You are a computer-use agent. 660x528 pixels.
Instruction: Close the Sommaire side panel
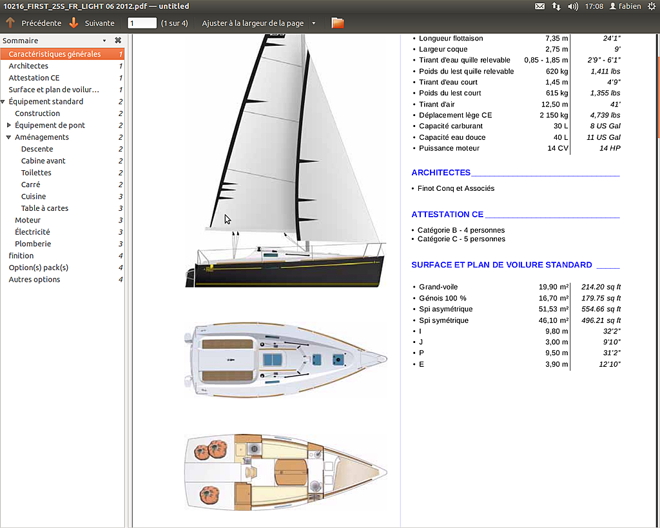[118, 41]
